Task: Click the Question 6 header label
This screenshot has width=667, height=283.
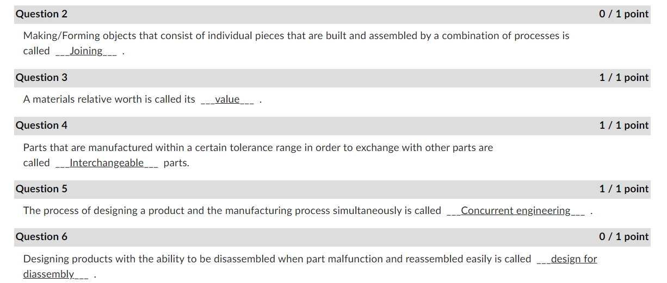Action: point(41,237)
